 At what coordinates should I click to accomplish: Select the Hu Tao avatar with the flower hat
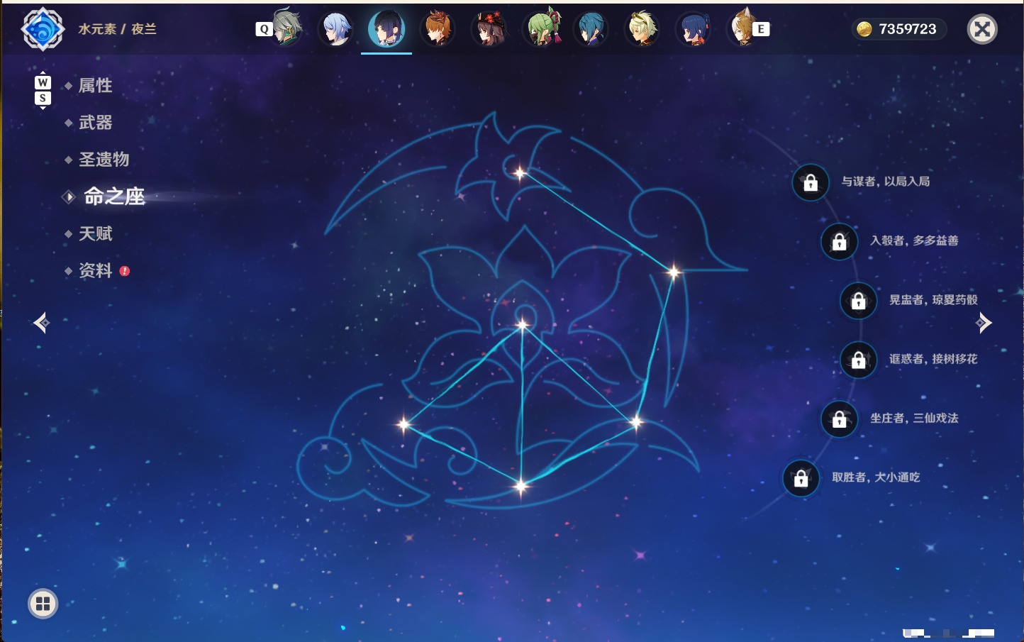pos(489,29)
